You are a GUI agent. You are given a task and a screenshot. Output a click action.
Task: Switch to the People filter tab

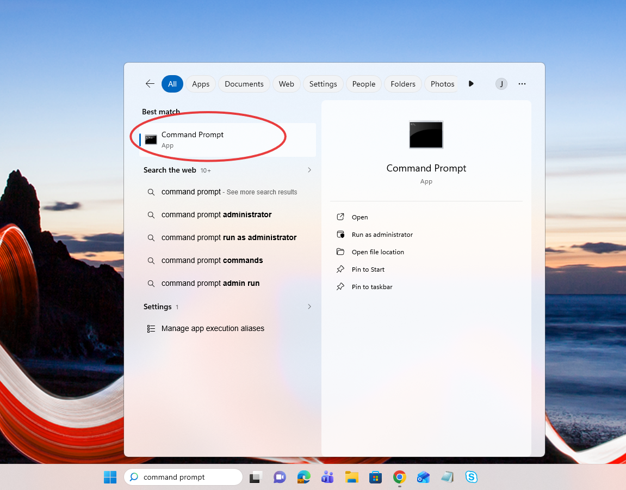coord(364,84)
